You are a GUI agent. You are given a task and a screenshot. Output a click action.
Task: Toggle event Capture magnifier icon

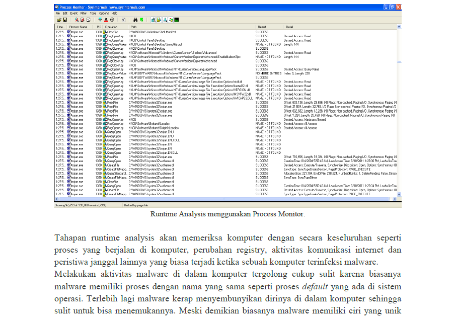(x=77, y=20)
